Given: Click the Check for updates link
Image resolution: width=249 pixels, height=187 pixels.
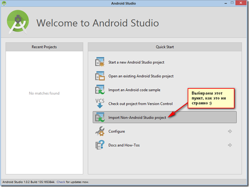Looking at the screenshot, I should click(61, 182).
